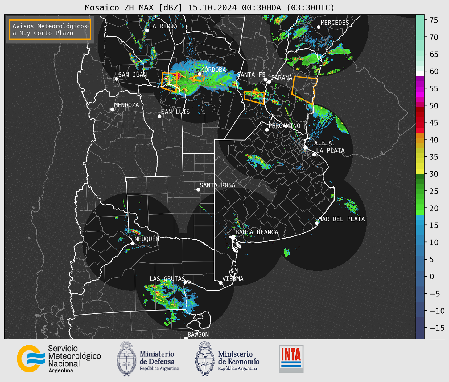Click the MERCEDES city marker
The image size is (449, 382).
click(x=319, y=27)
